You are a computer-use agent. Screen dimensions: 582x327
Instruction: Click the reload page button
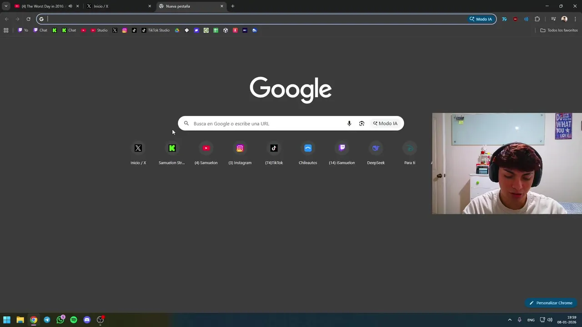tap(28, 19)
